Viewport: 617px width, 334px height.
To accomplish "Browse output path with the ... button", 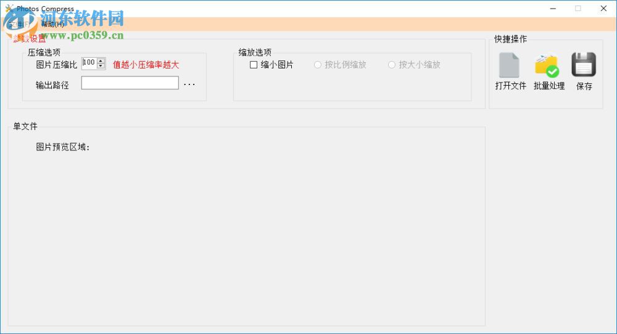I will (189, 84).
